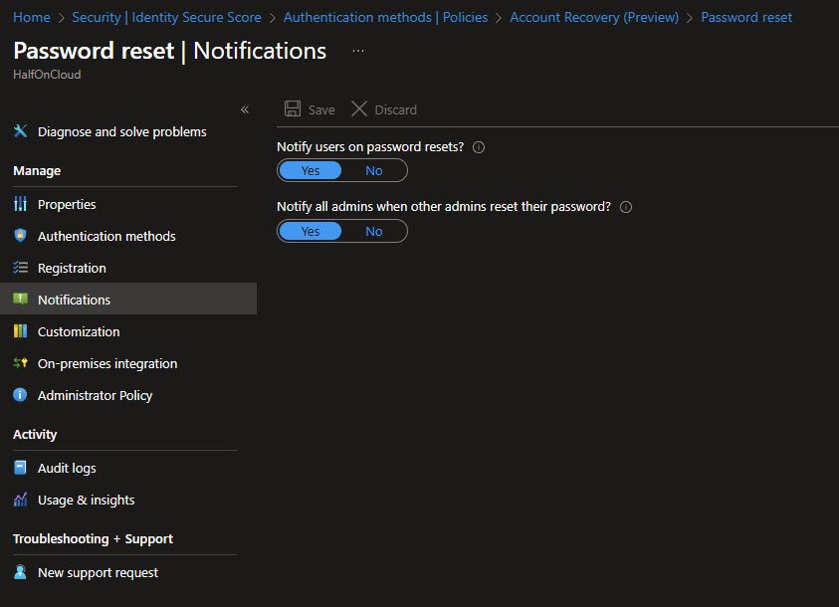Open New support request menu item
Viewport: 839px width, 607px height.
98,572
